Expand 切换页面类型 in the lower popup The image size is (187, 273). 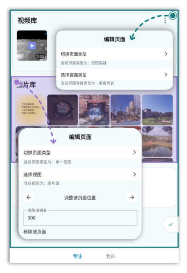[134, 152]
